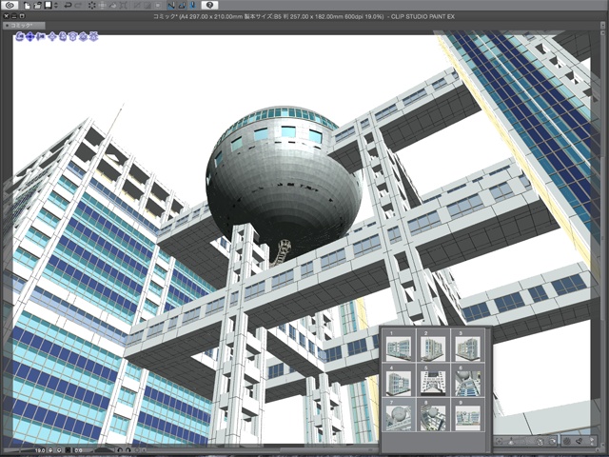Create a new document
This screenshot has width=609, height=457.
[x=27, y=5]
